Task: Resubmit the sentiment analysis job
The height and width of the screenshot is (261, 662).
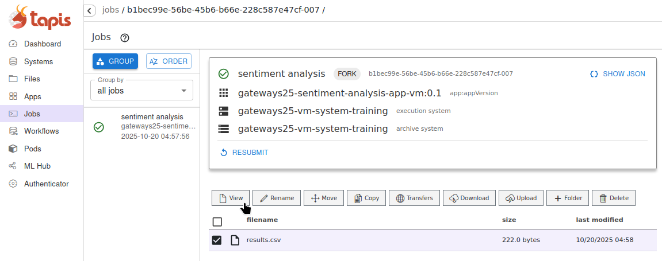Action: point(244,153)
